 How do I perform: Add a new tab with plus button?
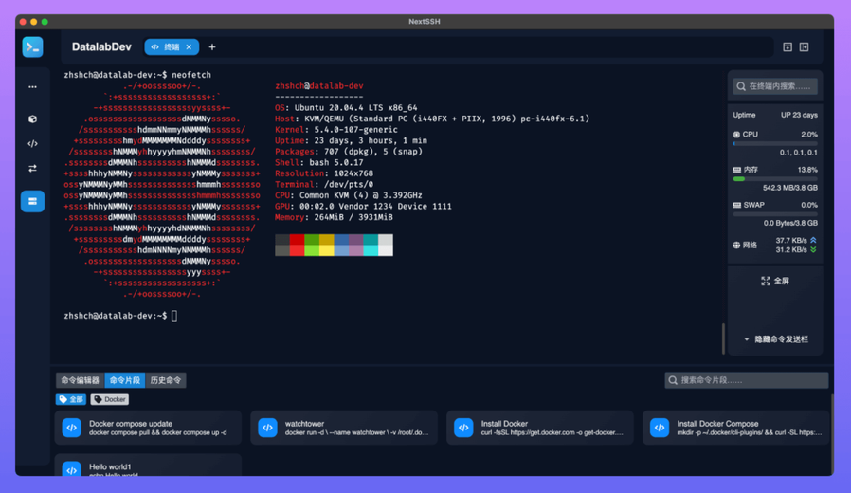point(212,46)
